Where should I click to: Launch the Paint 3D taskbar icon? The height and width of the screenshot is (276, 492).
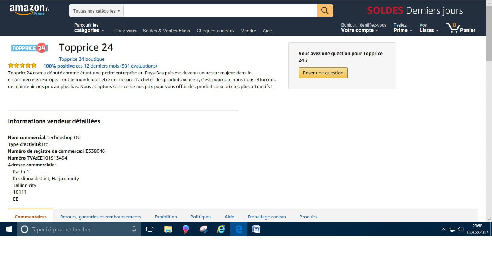[x=185, y=229]
